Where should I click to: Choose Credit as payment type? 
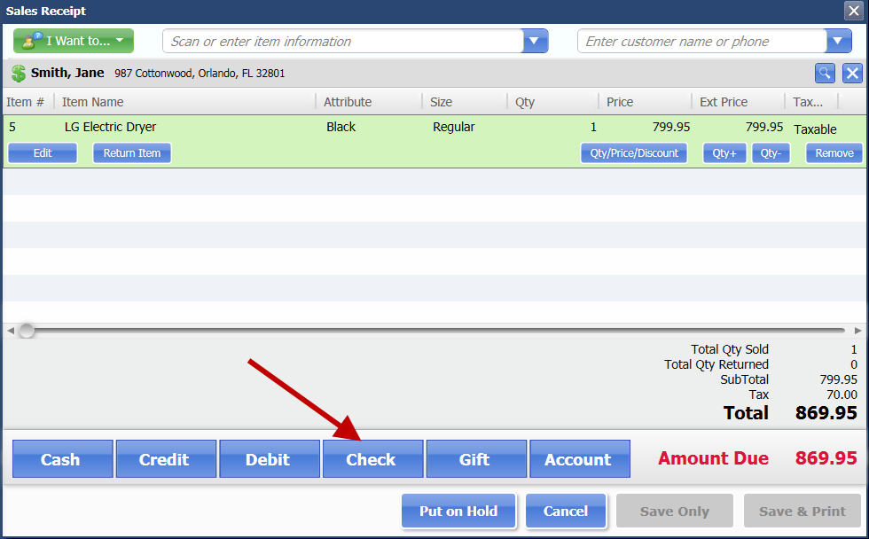point(164,459)
